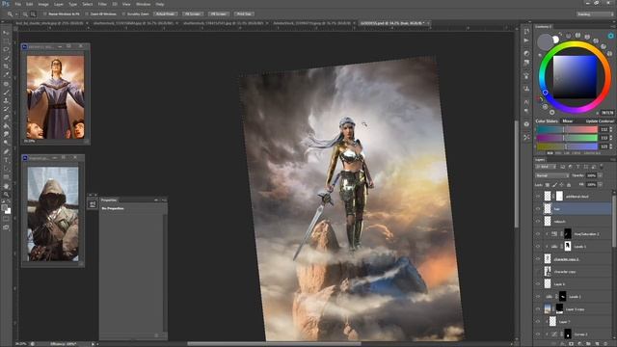The width and height of the screenshot is (617, 347).
Task: Click inside the Coolorus color square
Action: click(x=575, y=77)
